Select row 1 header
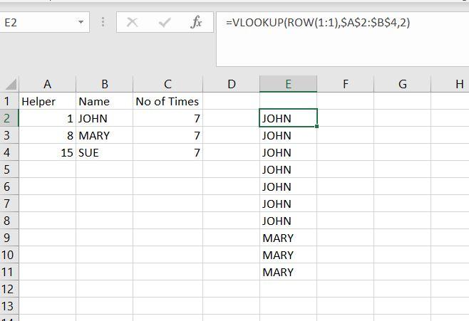 tap(9, 101)
